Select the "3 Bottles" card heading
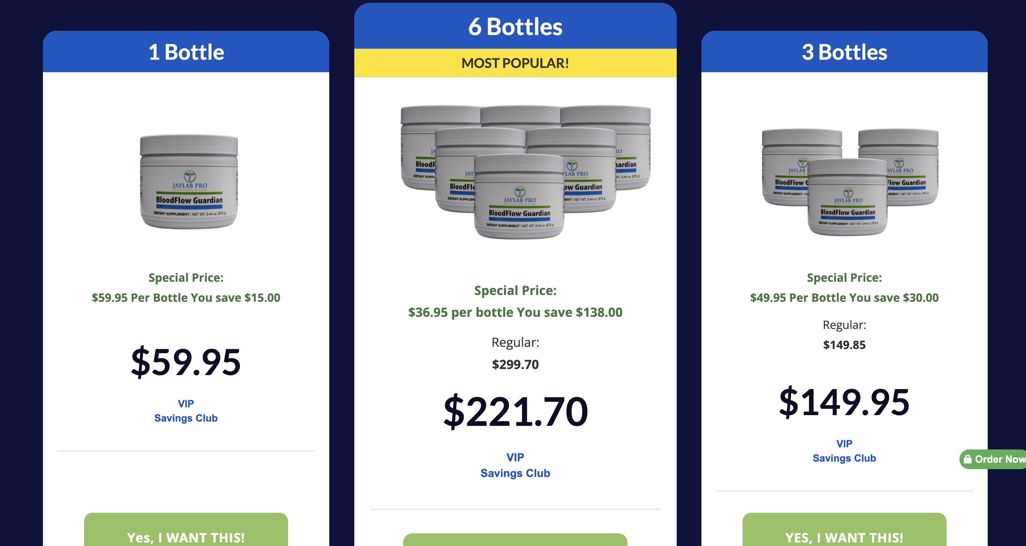Image resolution: width=1026 pixels, height=546 pixels. pos(844,52)
